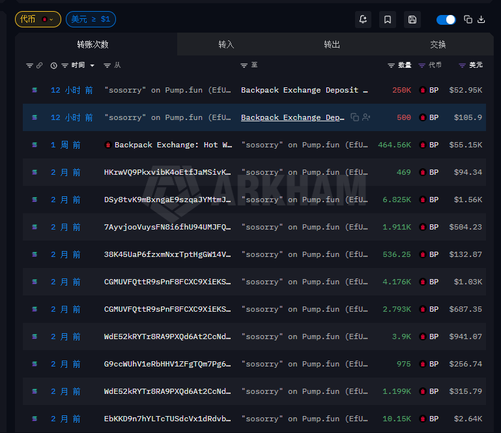Click the amount 975
501x433 pixels.
(x=404, y=364)
